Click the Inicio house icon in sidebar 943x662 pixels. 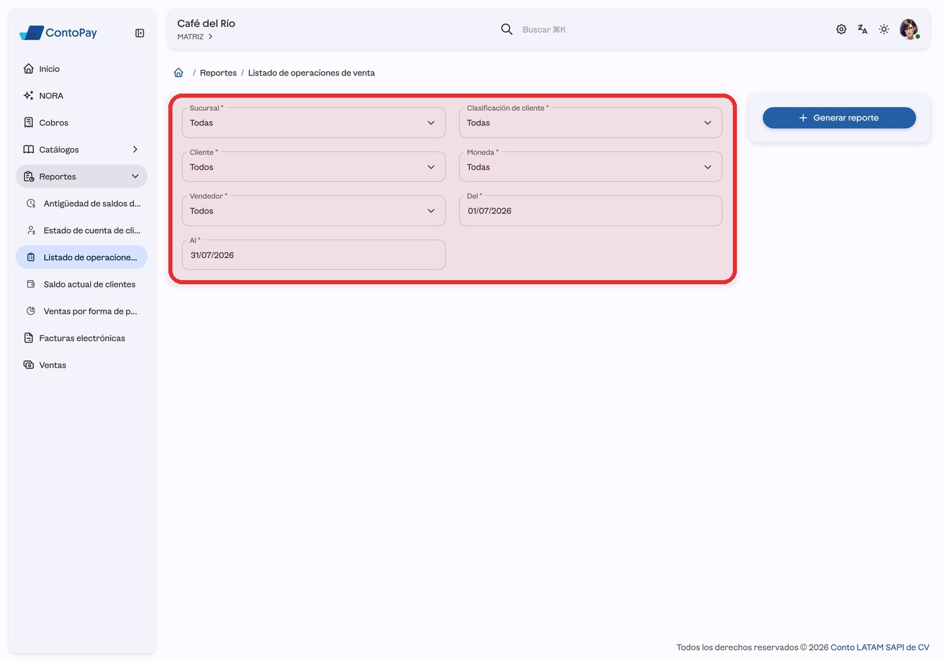click(28, 69)
